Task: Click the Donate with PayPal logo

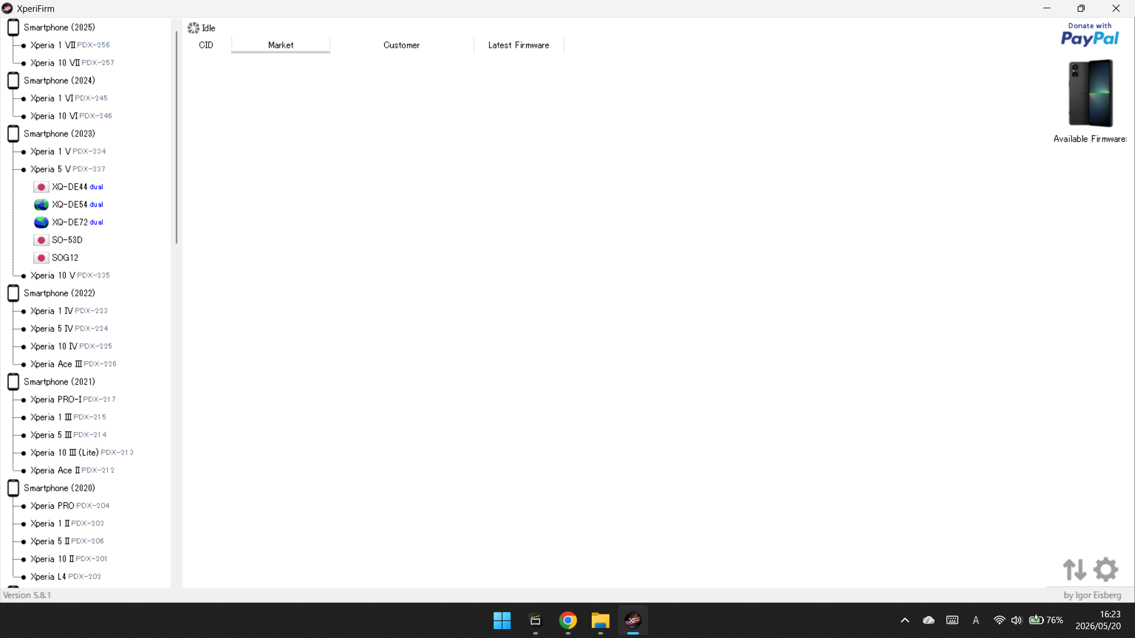Action: (1089, 34)
